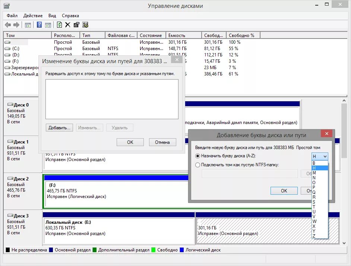Image resolution: width=351 pixels, height=266 pixels.
Task: Select the Подключить том как пустую NTFS-папку option
Action: pos(197,165)
